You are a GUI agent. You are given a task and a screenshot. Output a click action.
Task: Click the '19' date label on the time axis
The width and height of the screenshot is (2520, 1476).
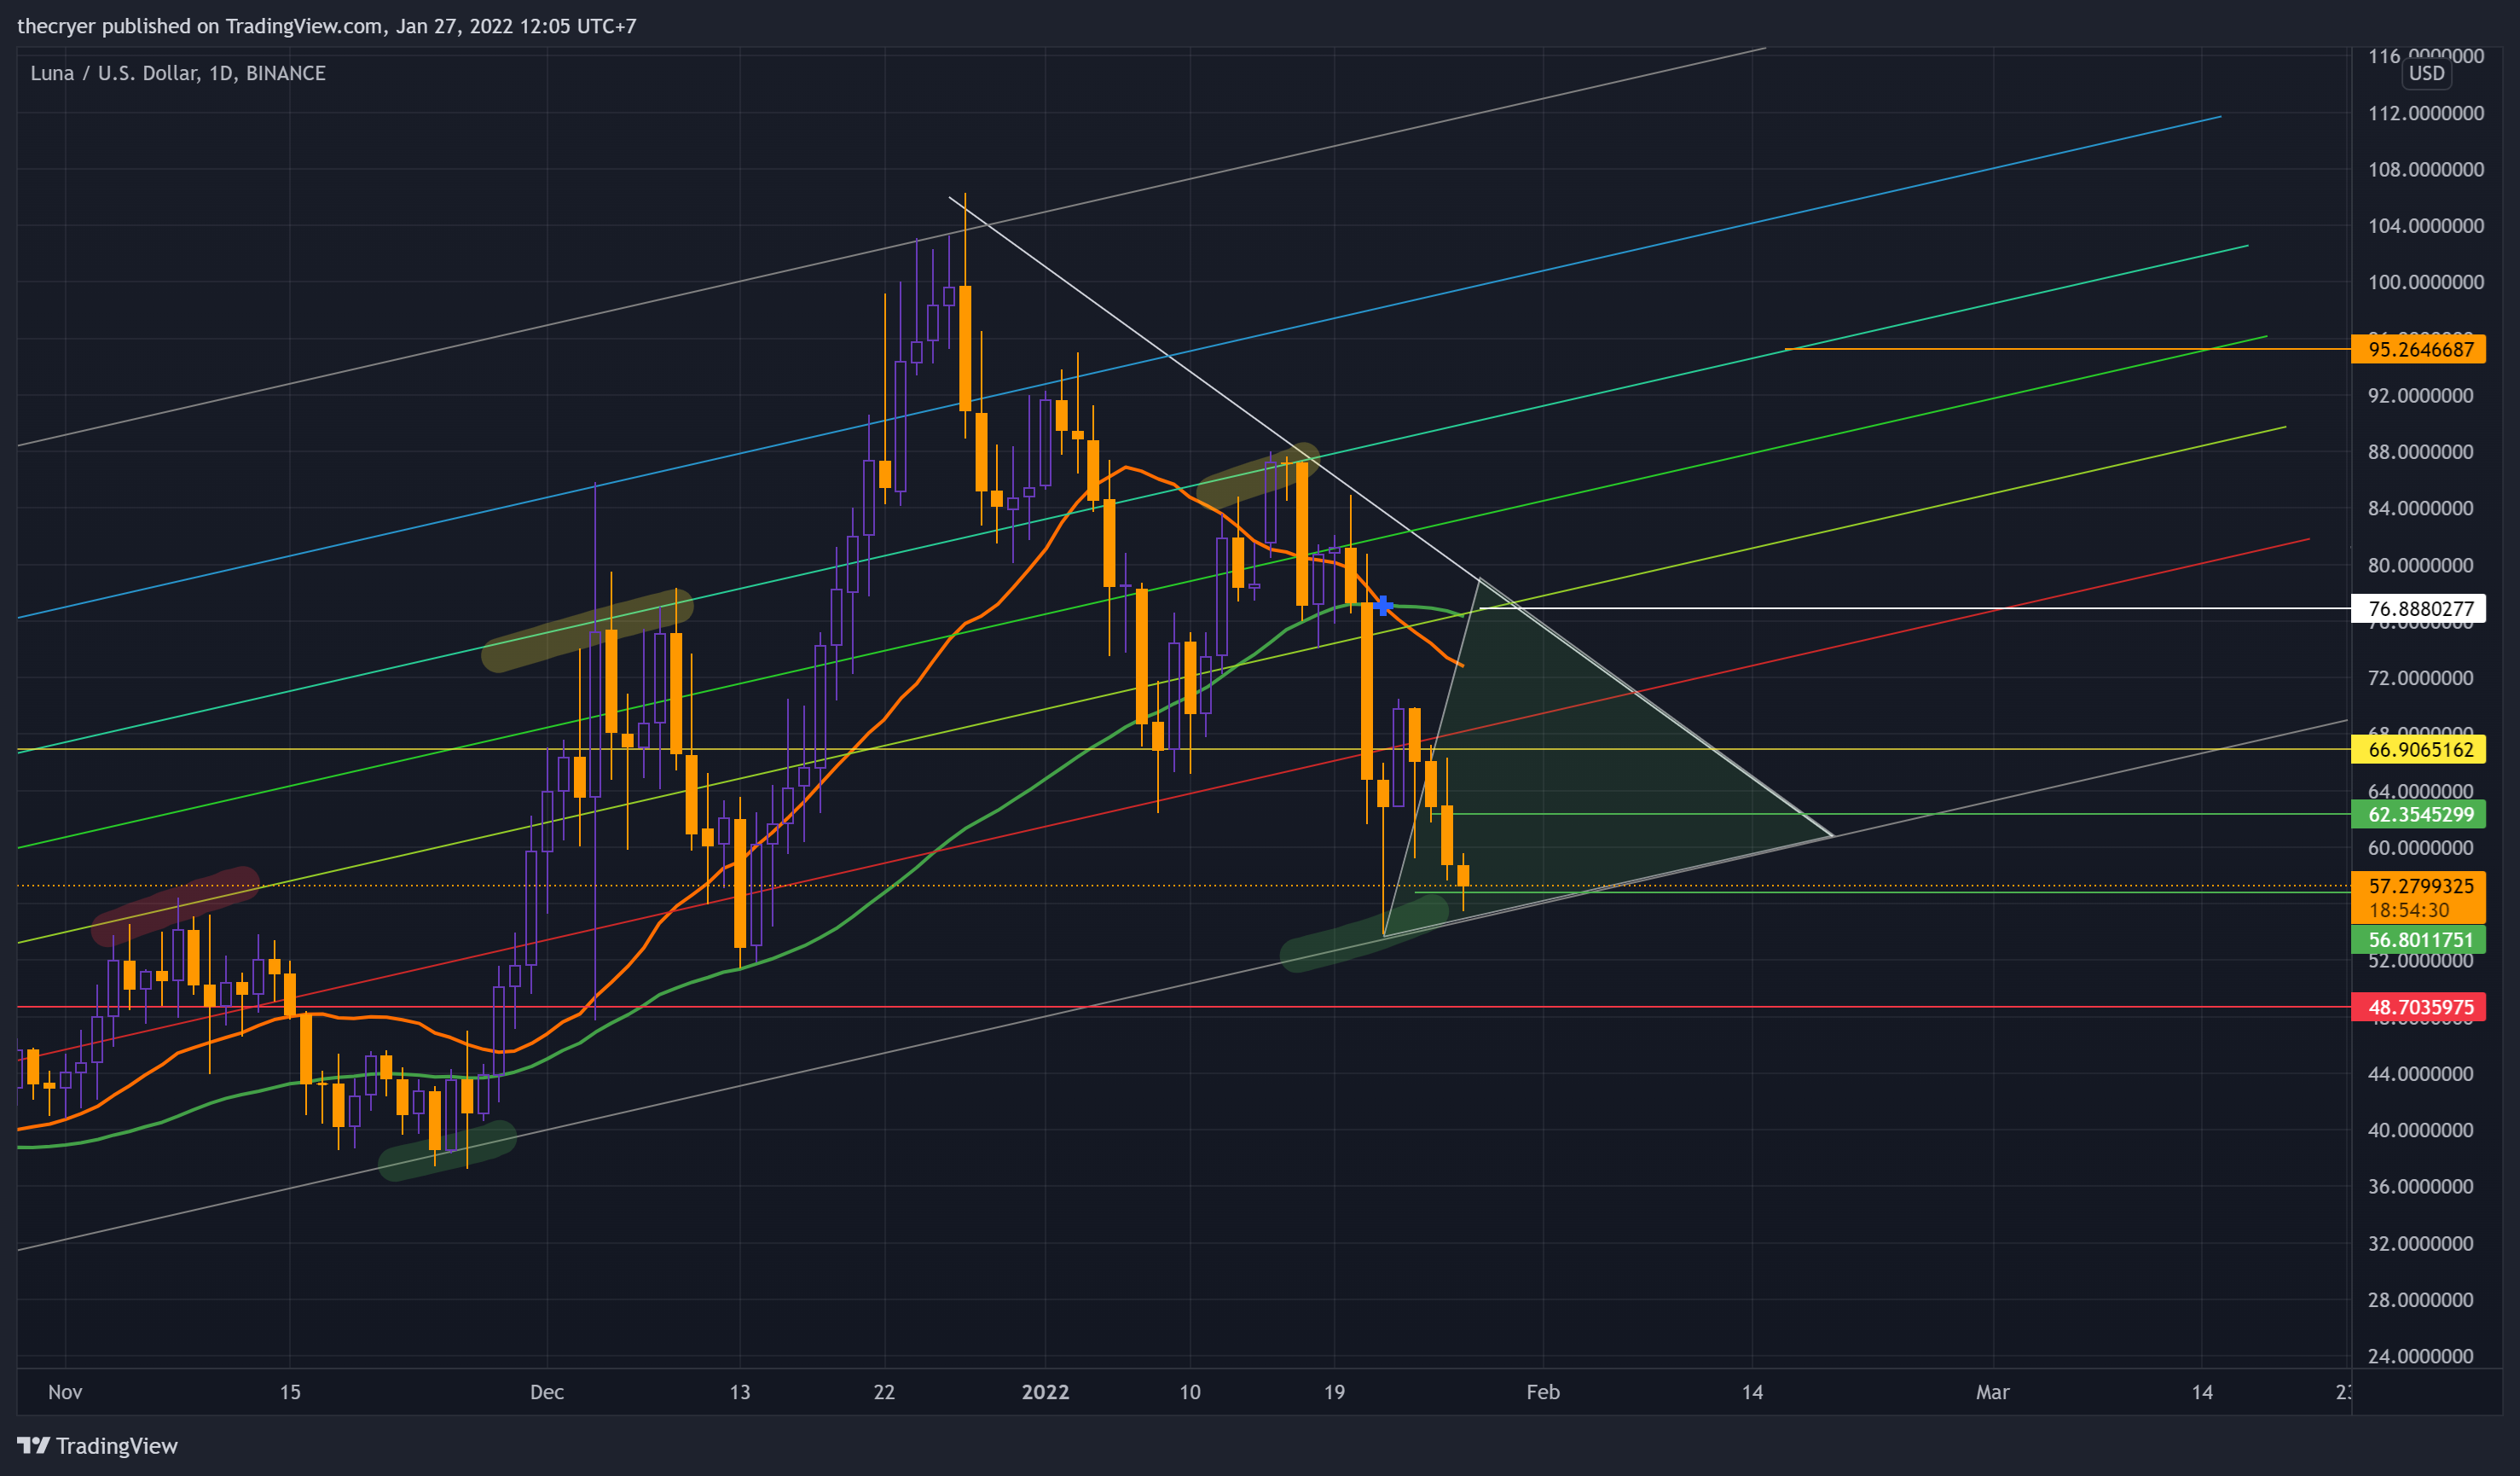(1334, 1392)
